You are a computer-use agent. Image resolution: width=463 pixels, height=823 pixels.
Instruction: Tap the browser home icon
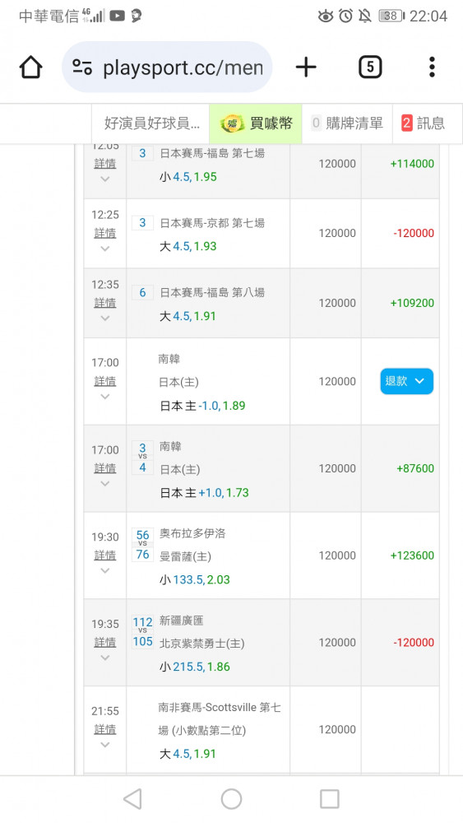(x=31, y=67)
